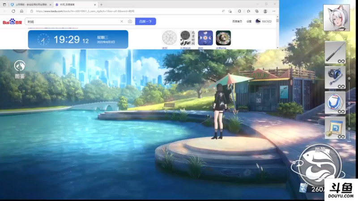Close the 上网导航 tab
Viewport: 358px width, 201px height.
[x=51, y=4]
